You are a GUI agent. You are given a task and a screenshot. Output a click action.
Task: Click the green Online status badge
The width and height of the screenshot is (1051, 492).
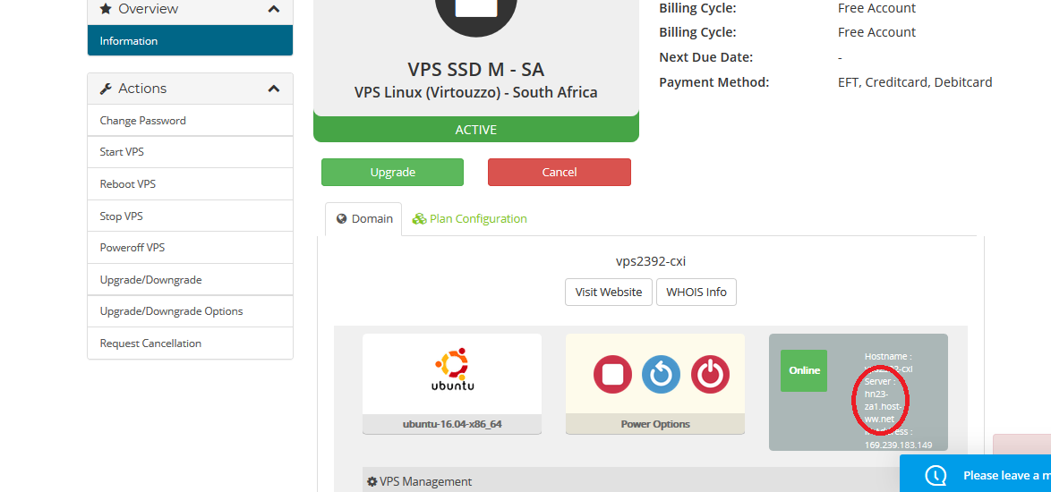point(804,371)
